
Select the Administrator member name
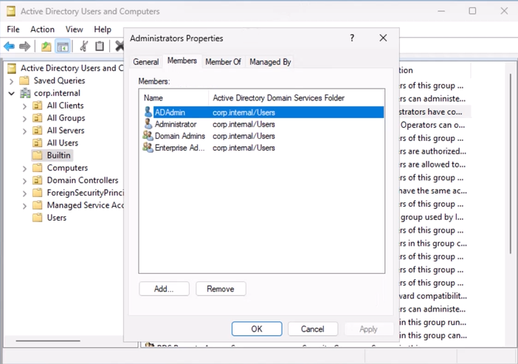(176, 124)
